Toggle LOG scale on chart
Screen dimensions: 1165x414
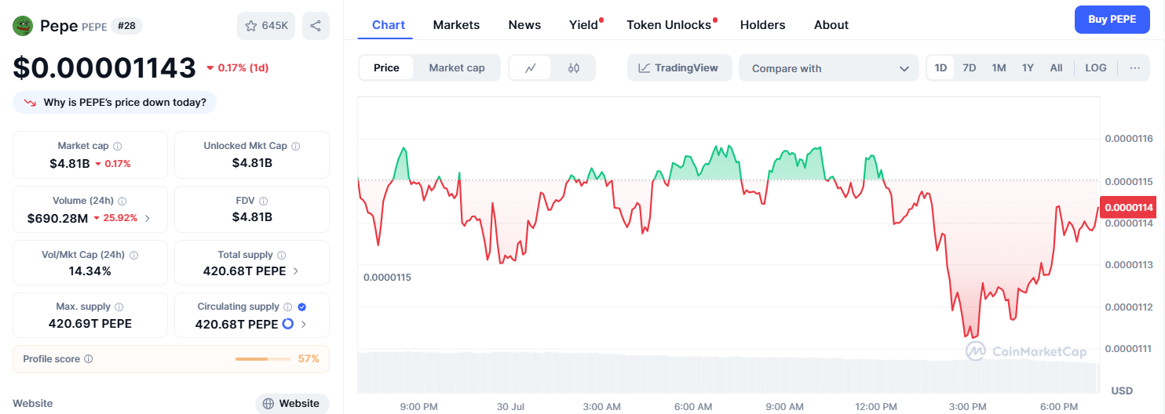click(1096, 68)
